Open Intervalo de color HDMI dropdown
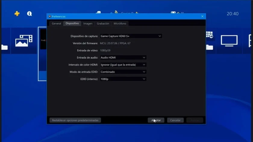This screenshot has height=142, width=253. (123, 65)
